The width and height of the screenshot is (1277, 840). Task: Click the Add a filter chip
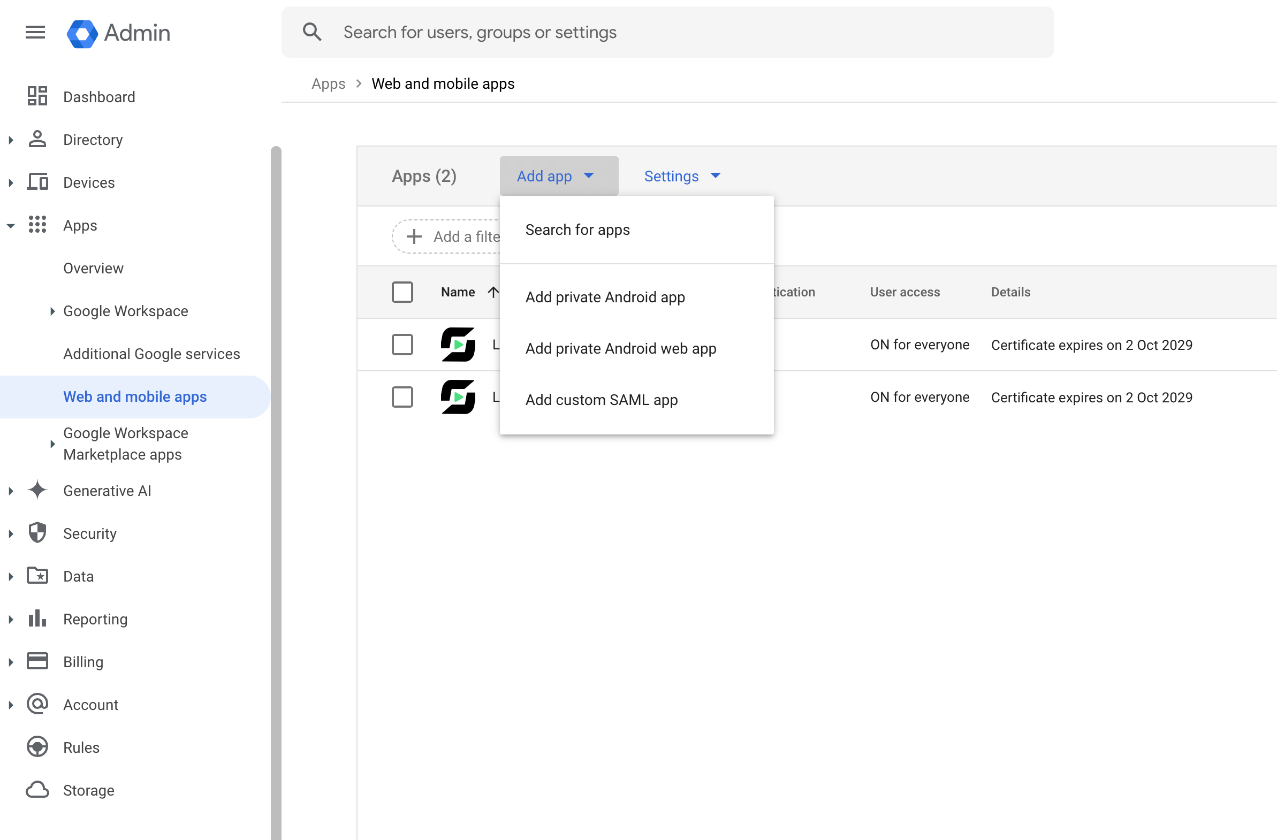tap(446, 236)
